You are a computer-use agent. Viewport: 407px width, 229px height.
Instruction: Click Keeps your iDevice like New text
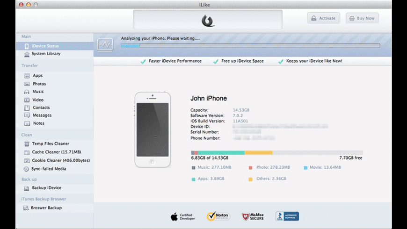coord(314,61)
